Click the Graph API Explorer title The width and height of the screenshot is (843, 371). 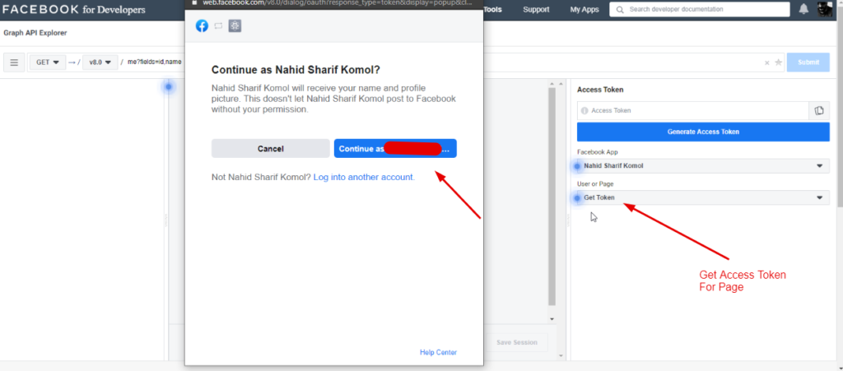[x=35, y=33]
